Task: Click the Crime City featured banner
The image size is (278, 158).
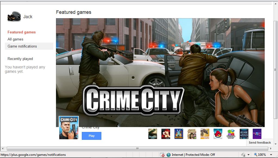Action: point(160,73)
